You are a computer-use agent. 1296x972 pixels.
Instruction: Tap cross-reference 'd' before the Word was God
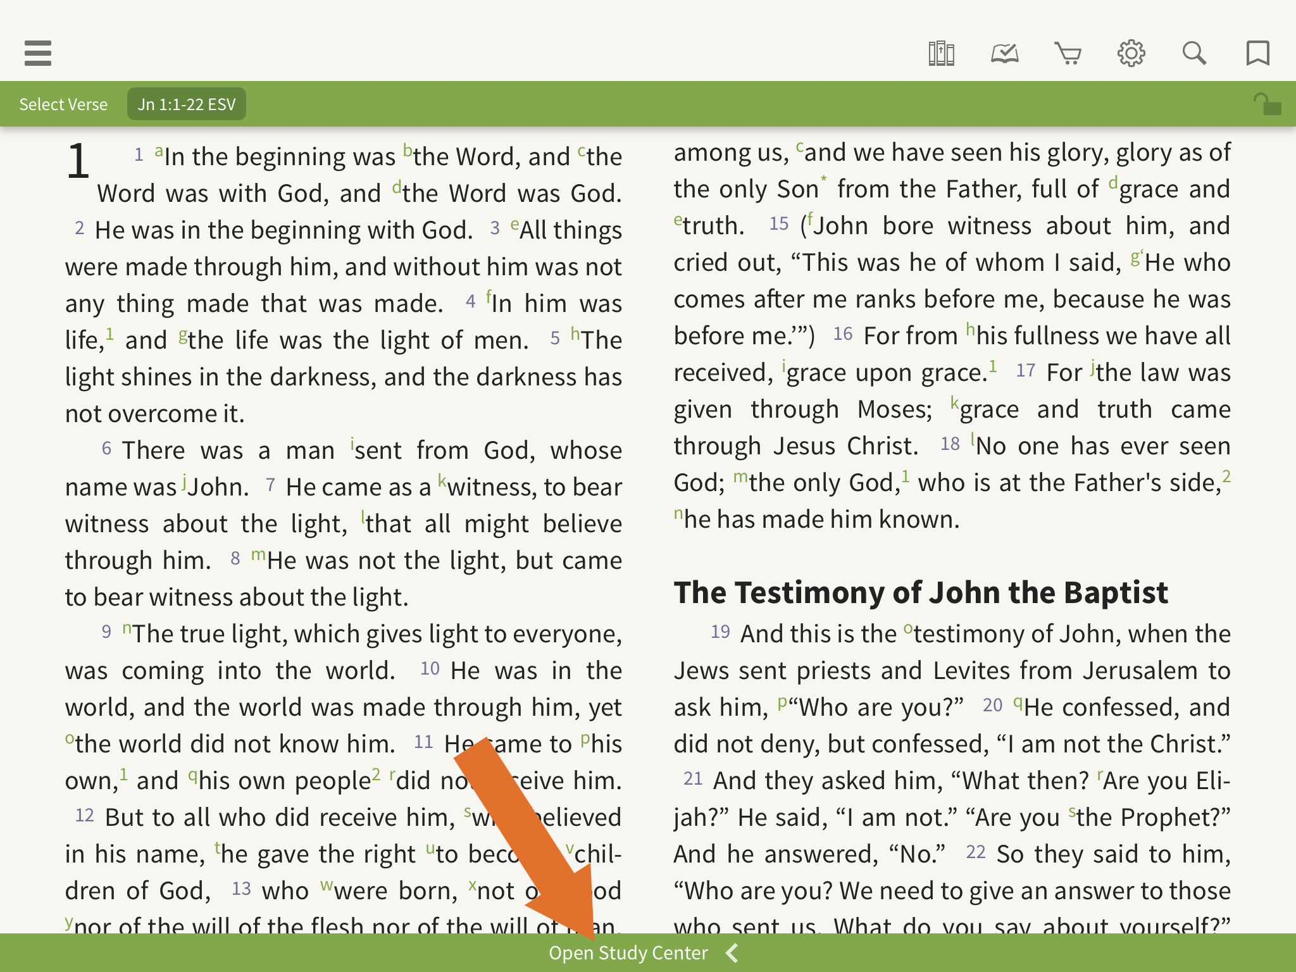pos(397,187)
